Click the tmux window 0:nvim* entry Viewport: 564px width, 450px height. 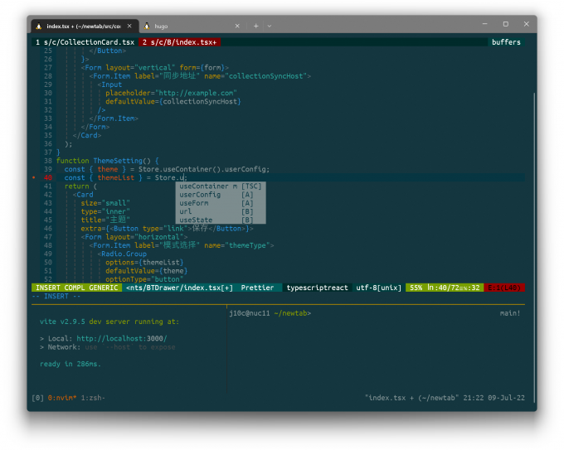(62, 398)
